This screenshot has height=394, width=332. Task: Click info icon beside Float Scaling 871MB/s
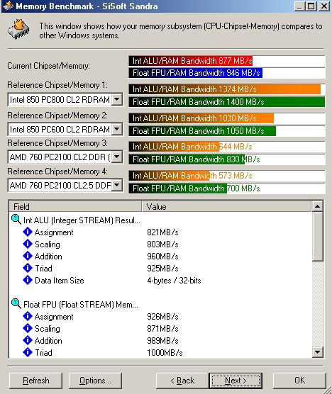pyautogui.click(x=28, y=328)
